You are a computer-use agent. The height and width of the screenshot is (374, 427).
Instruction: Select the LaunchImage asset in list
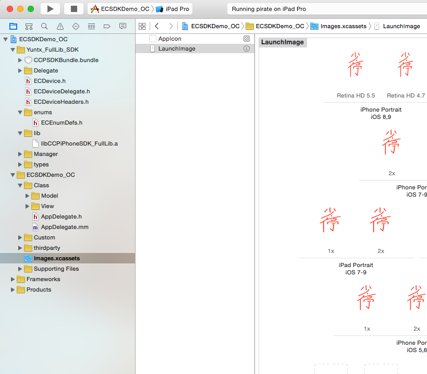[195, 49]
